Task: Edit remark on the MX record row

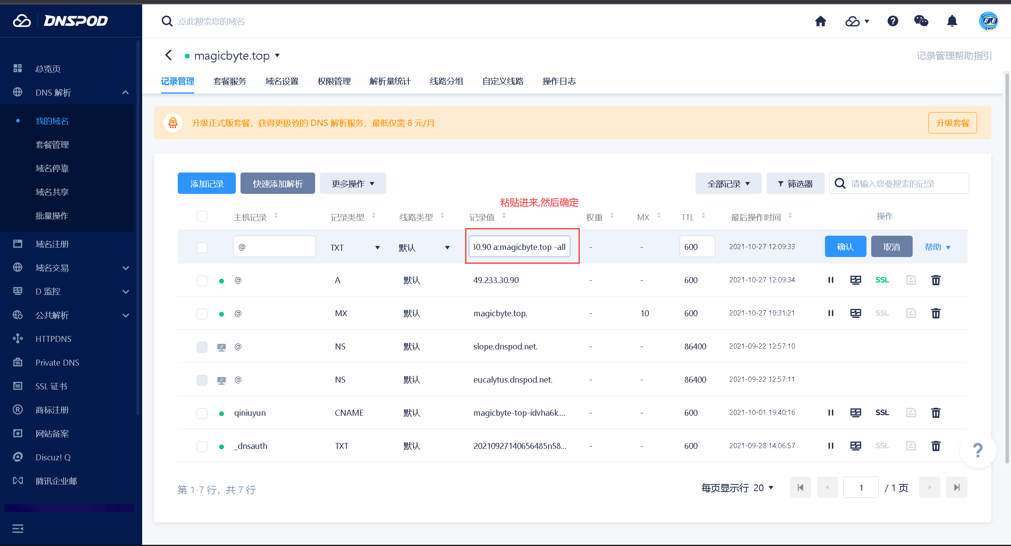Action: 911,313
